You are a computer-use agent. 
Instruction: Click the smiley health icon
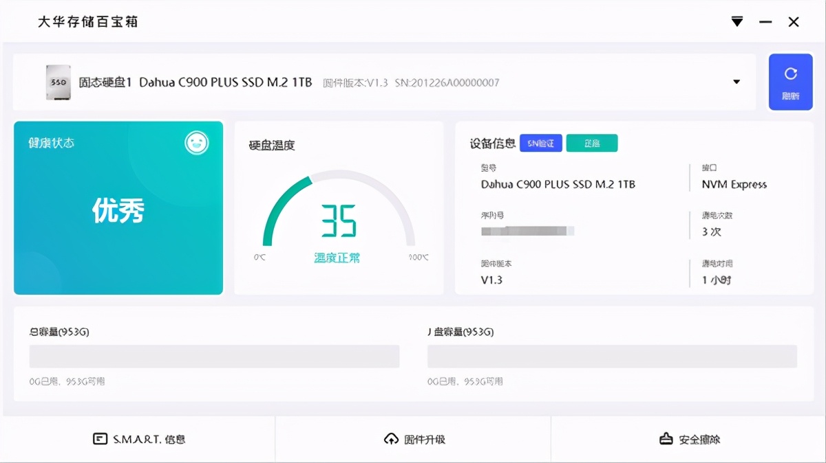pos(198,142)
